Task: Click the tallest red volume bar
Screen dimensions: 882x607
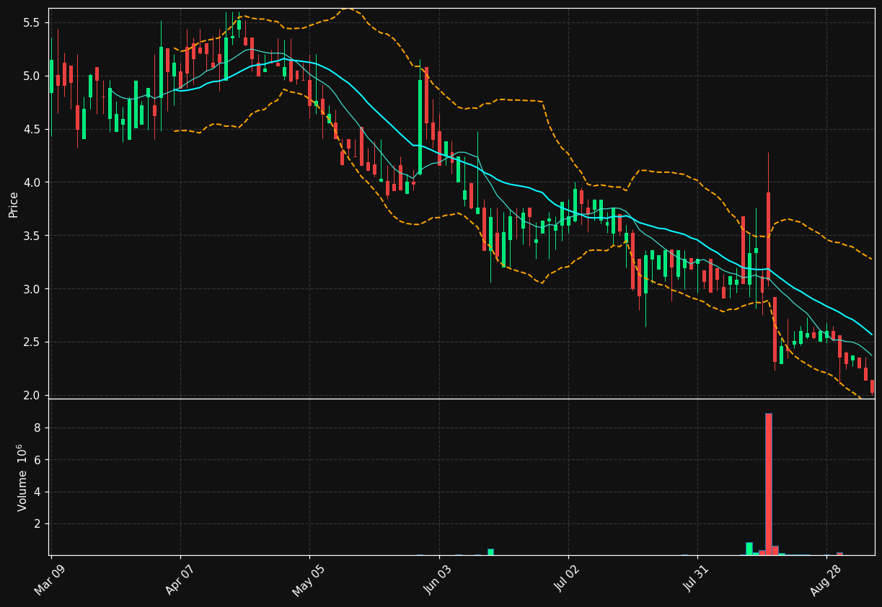Action: tap(769, 484)
